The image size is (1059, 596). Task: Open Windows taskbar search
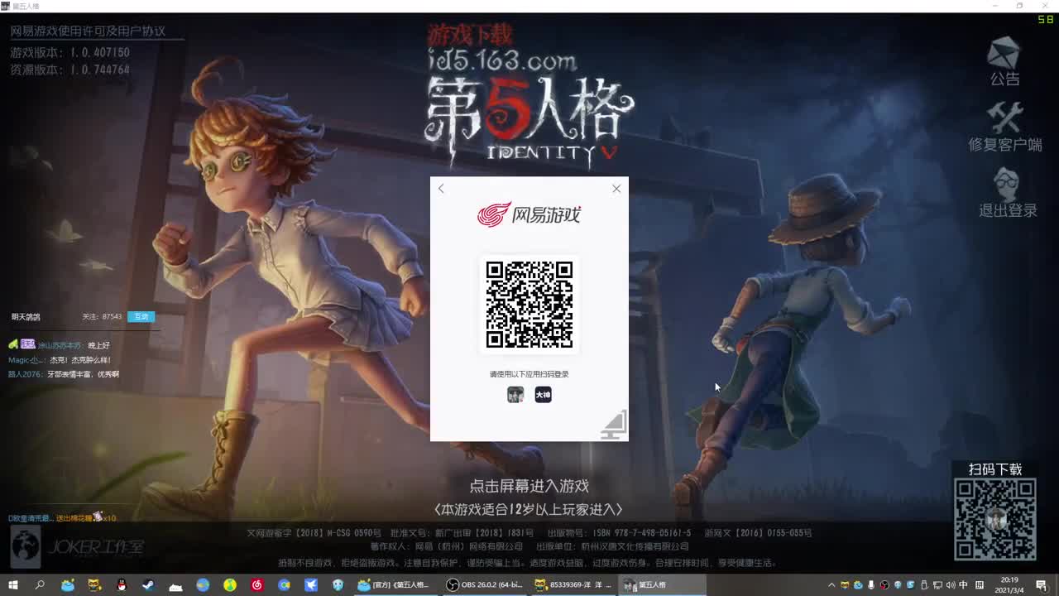point(40,584)
